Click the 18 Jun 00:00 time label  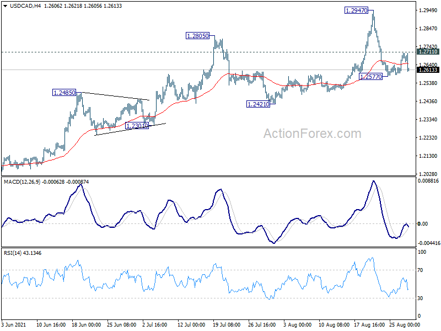tap(87, 324)
